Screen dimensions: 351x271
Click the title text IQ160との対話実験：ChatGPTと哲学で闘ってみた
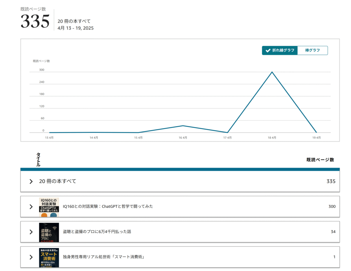(108, 207)
